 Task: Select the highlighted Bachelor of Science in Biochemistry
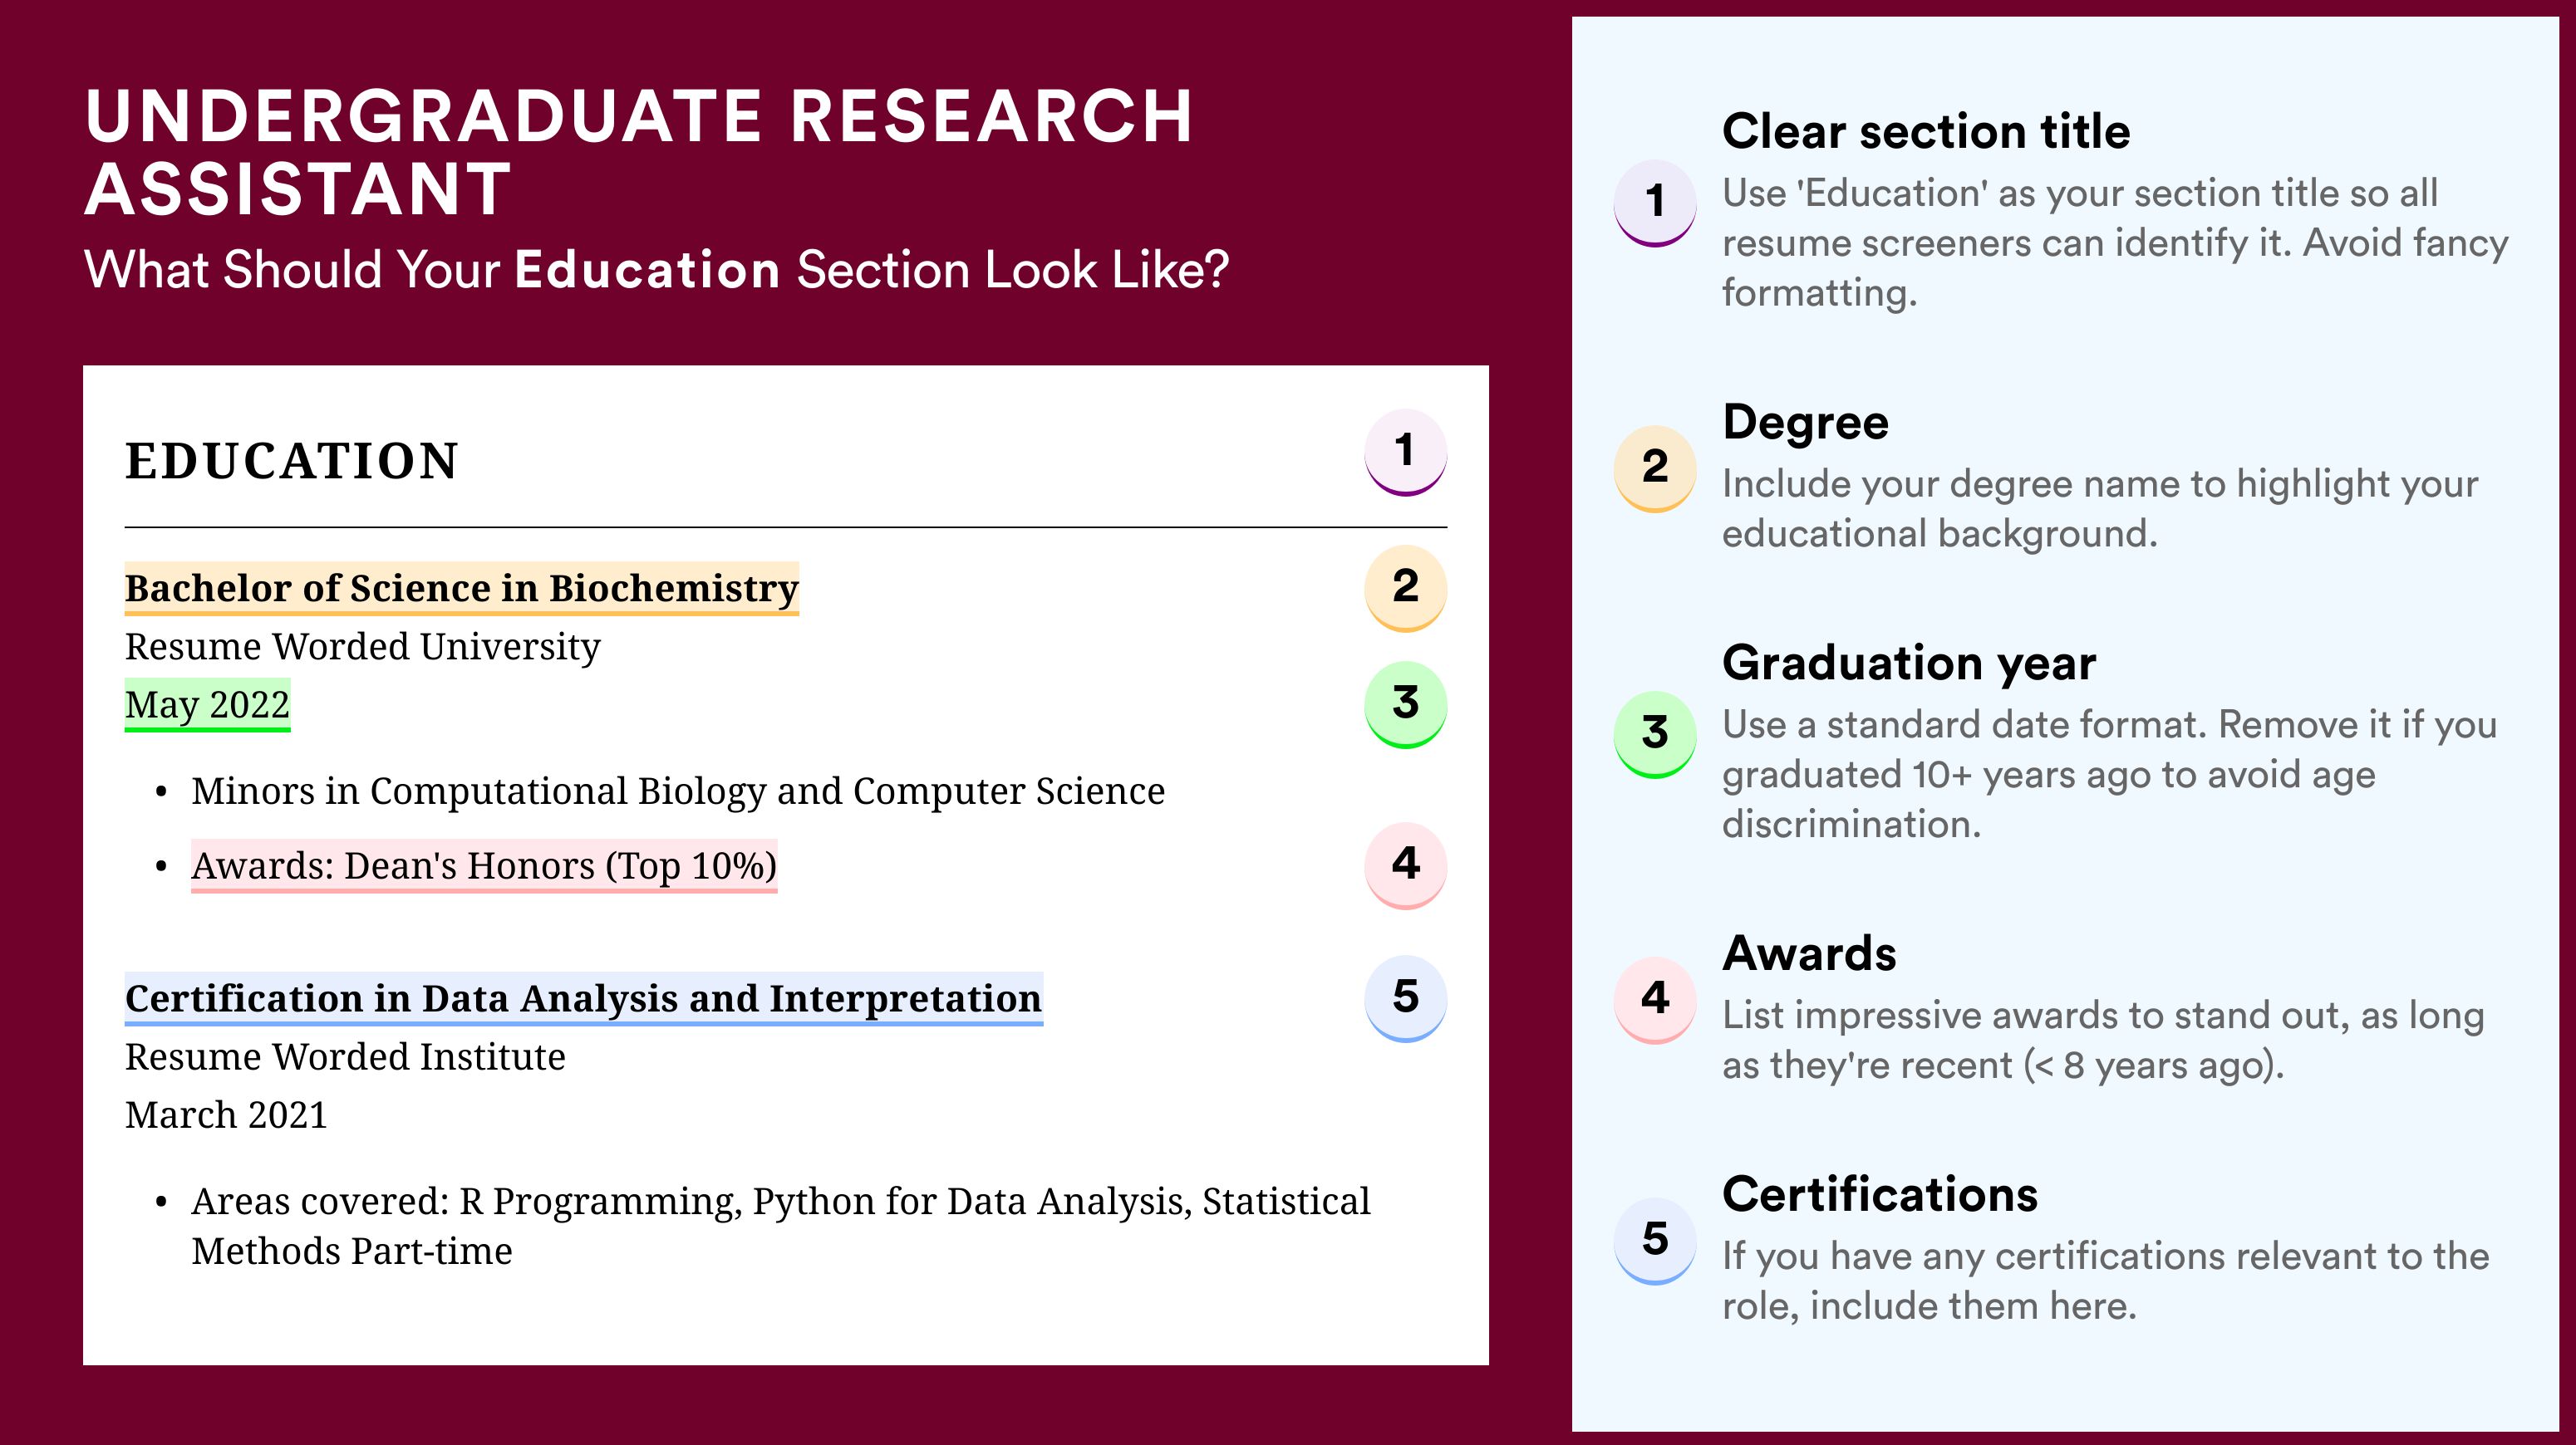point(462,589)
